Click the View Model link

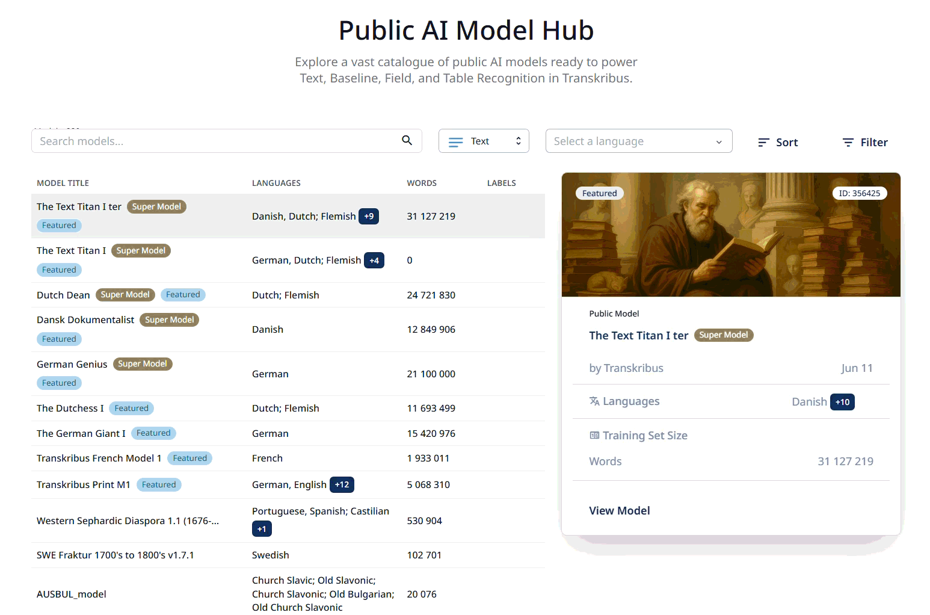tap(619, 510)
